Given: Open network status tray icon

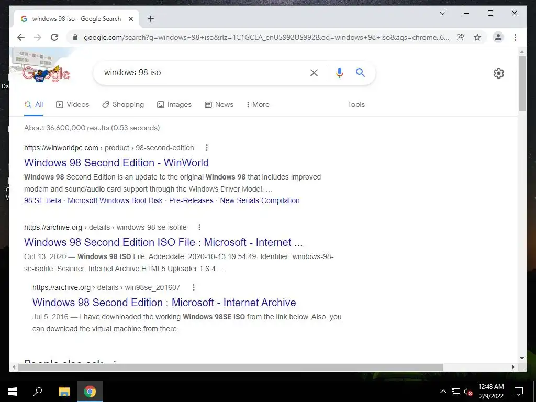Looking at the screenshot, I should (x=456, y=392).
